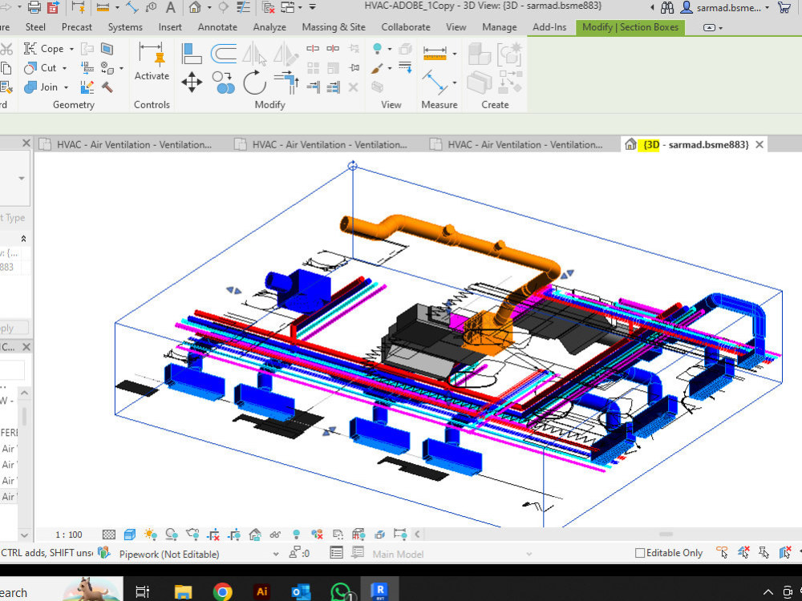This screenshot has width=802, height=601.
Task: Click the Split with Gap tool
Action: point(333,49)
